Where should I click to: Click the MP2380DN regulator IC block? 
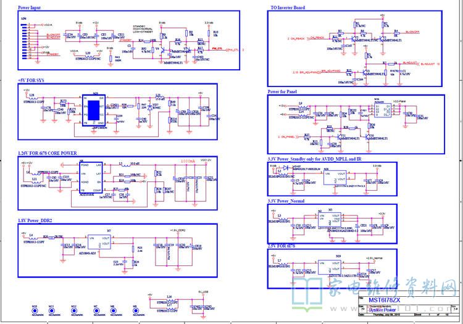(x=94, y=110)
